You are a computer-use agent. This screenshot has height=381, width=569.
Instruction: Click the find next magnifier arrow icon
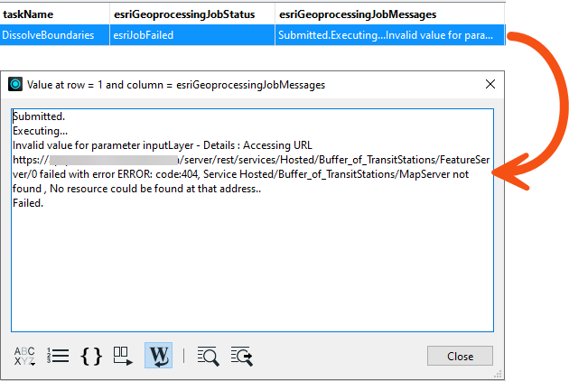click(242, 356)
